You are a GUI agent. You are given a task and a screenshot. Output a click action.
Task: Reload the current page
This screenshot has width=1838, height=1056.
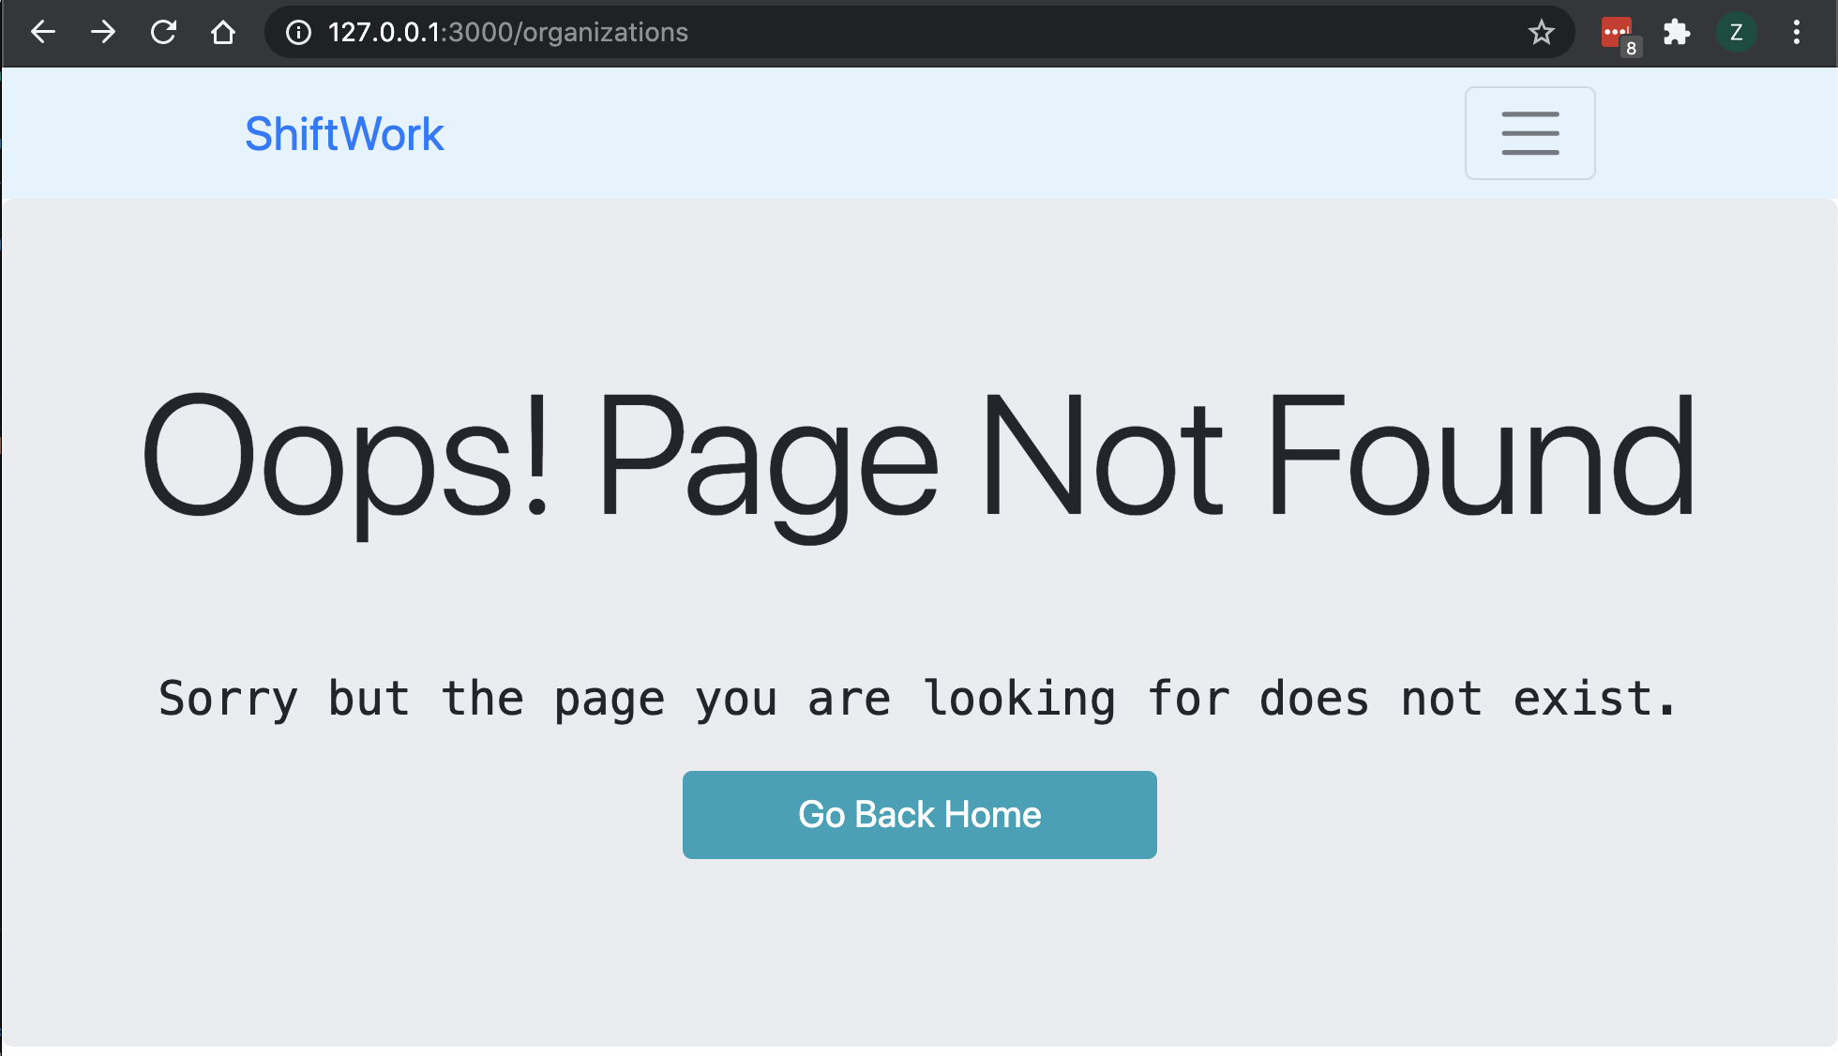coord(163,33)
